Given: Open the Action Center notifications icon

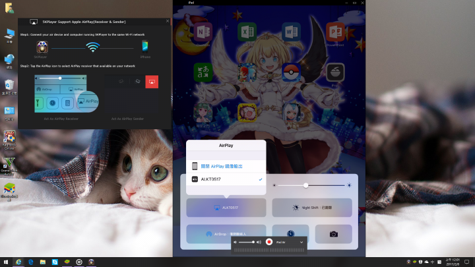Looking at the screenshot, I should pos(467,262).
